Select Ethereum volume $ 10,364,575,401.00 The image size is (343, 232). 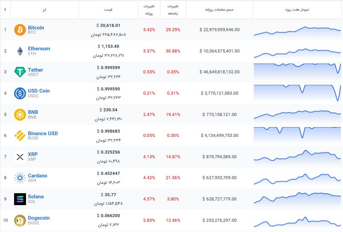[x=219, y=51]
